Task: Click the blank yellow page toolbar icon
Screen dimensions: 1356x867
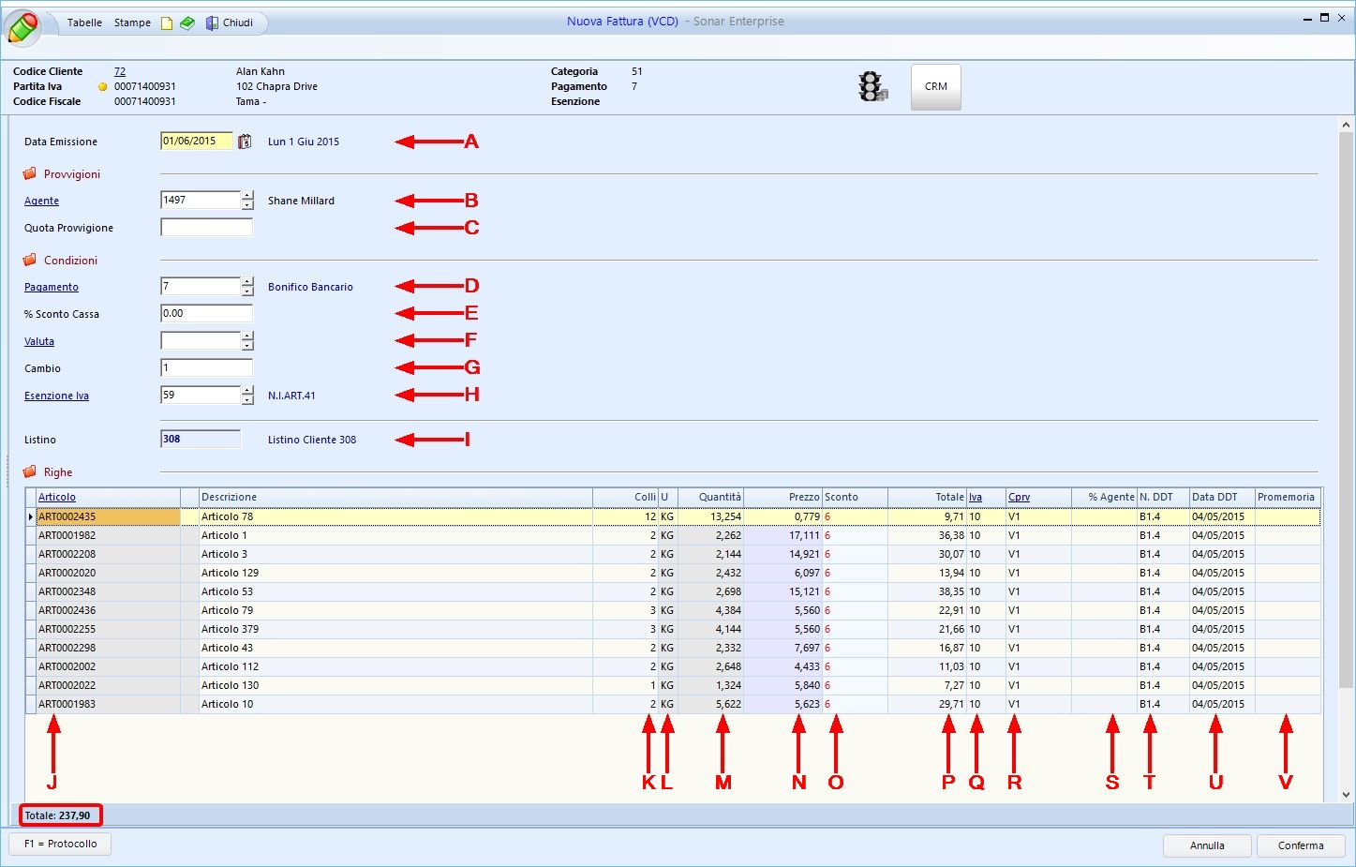Action: (x=167, y=23)
